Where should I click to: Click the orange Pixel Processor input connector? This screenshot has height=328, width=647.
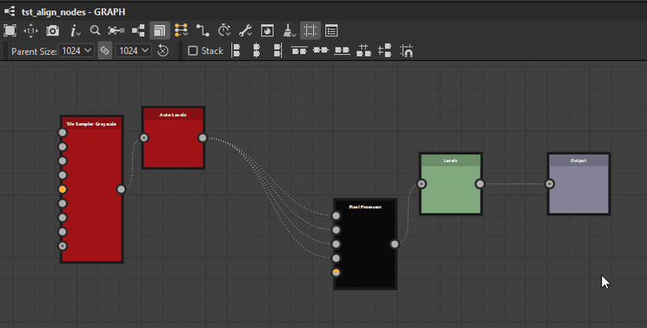click(336, 272)
